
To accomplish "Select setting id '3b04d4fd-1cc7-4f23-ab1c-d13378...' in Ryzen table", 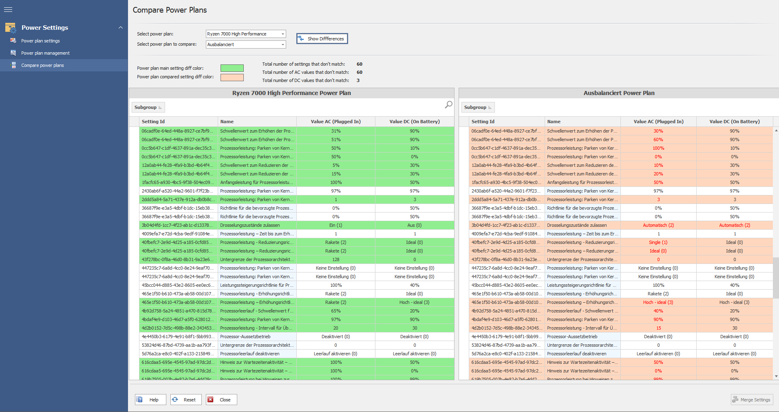I will pos(179,225).
